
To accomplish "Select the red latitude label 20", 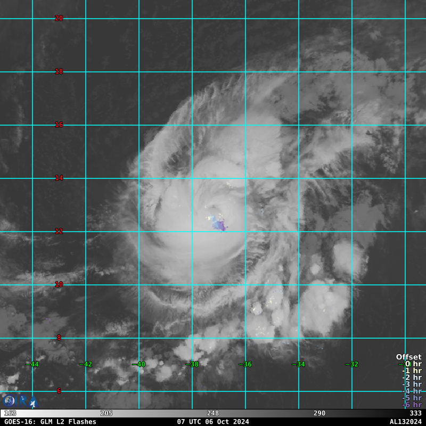I will (59, 18).
